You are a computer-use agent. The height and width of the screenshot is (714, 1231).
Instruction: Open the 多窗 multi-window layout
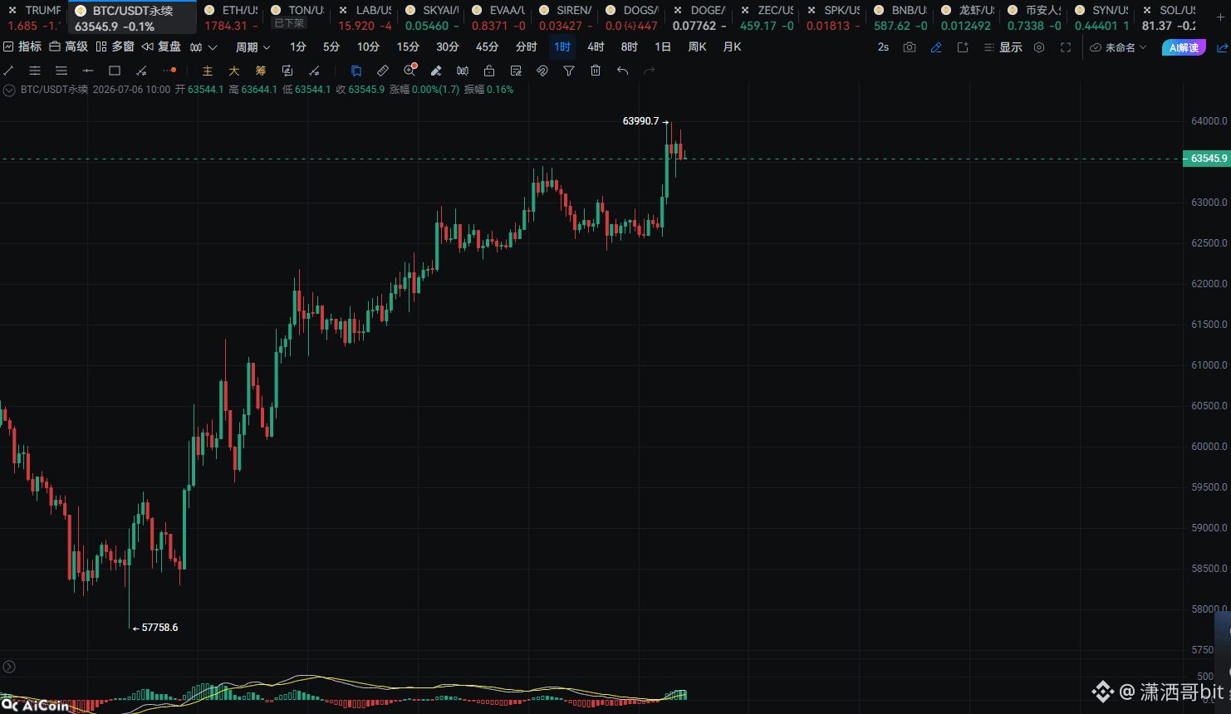[115, 47]
